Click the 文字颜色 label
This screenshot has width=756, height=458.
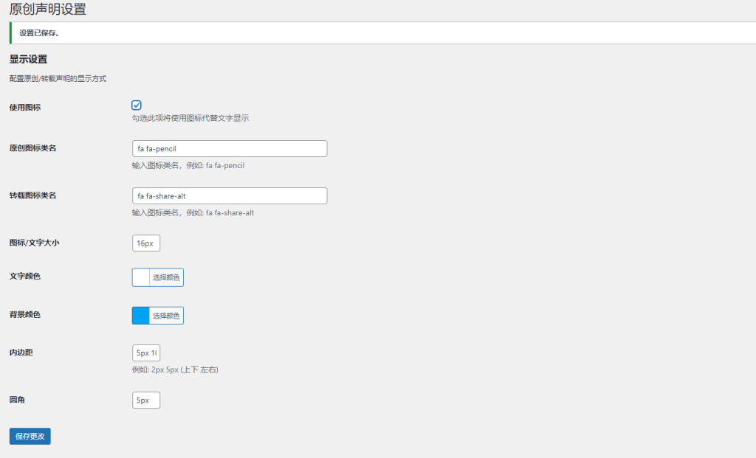coord(24,276)
